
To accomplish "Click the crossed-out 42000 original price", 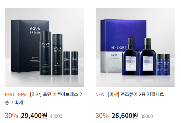I will coord(56,116).
